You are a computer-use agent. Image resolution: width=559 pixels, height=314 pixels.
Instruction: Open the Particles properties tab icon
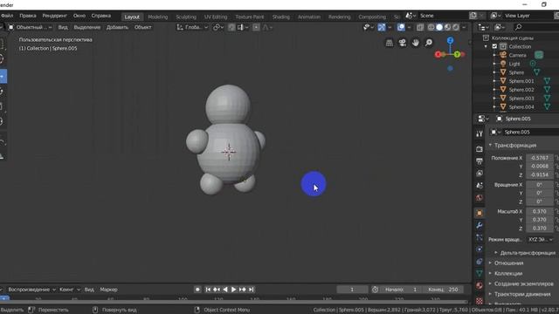480,237
